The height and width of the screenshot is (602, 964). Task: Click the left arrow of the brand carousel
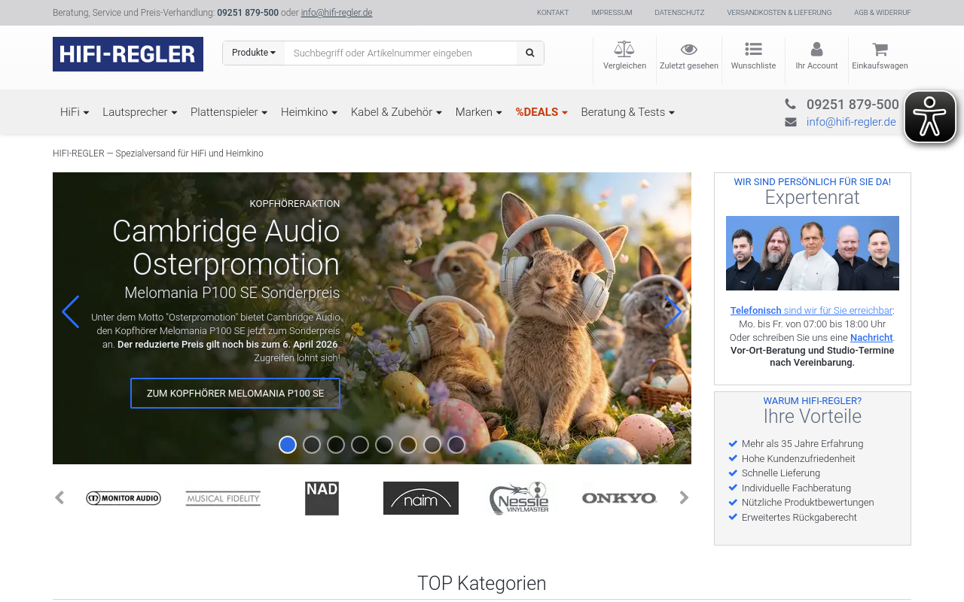[x=60, y=497]
